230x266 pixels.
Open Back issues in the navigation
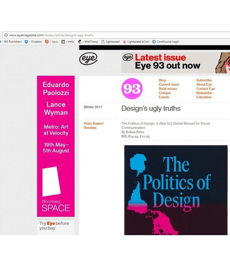(x=168, y=89)
